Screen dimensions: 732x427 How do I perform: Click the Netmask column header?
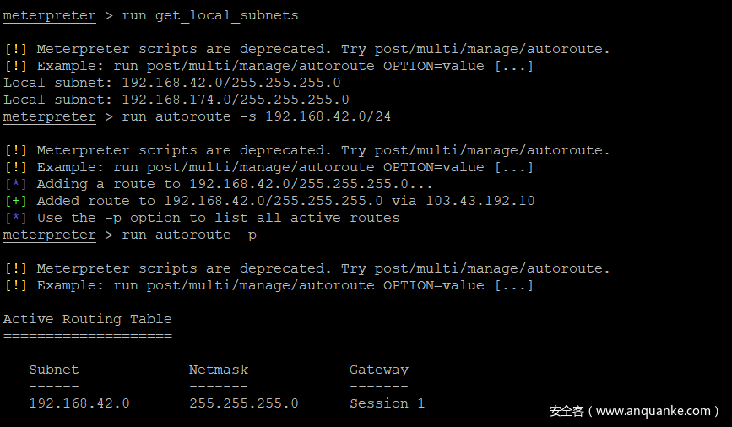click(x=219, y=370)
